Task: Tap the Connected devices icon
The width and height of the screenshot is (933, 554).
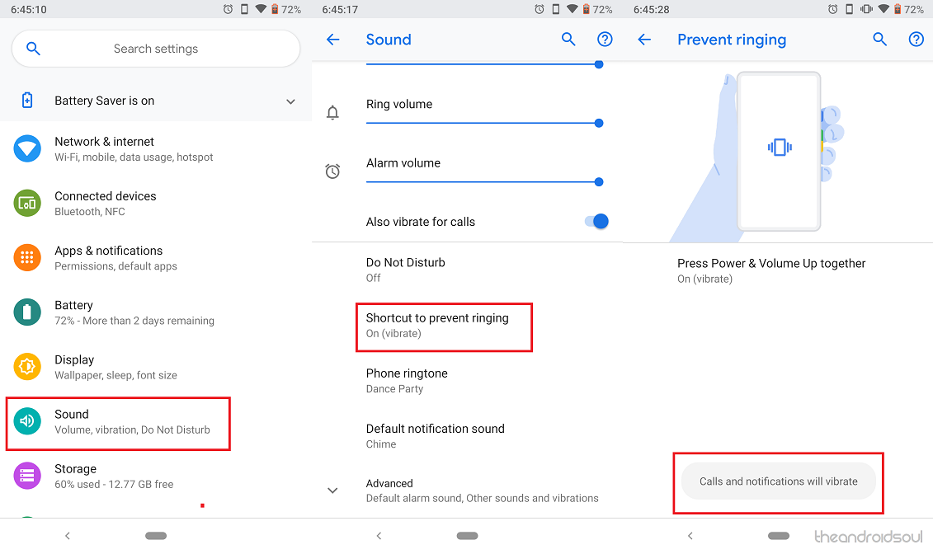Action: point(27,204)
